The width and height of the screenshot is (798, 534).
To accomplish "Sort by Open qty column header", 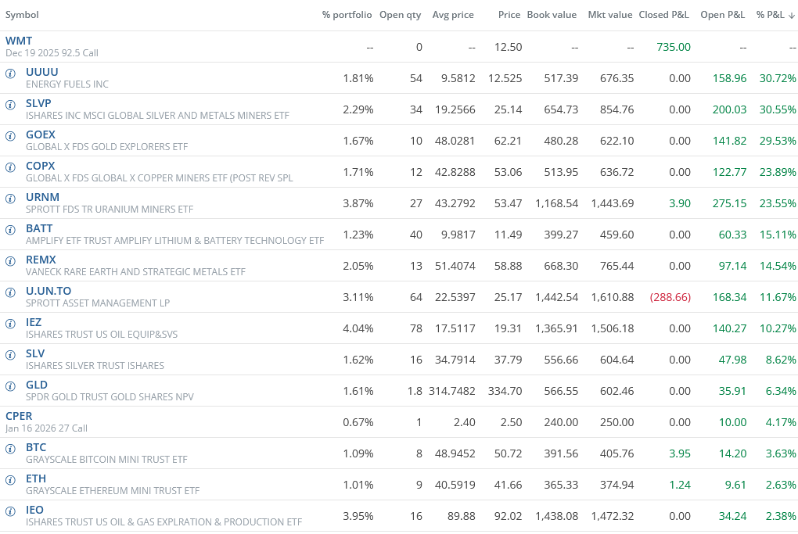I will pyautogui.click(x=400, y=15).
